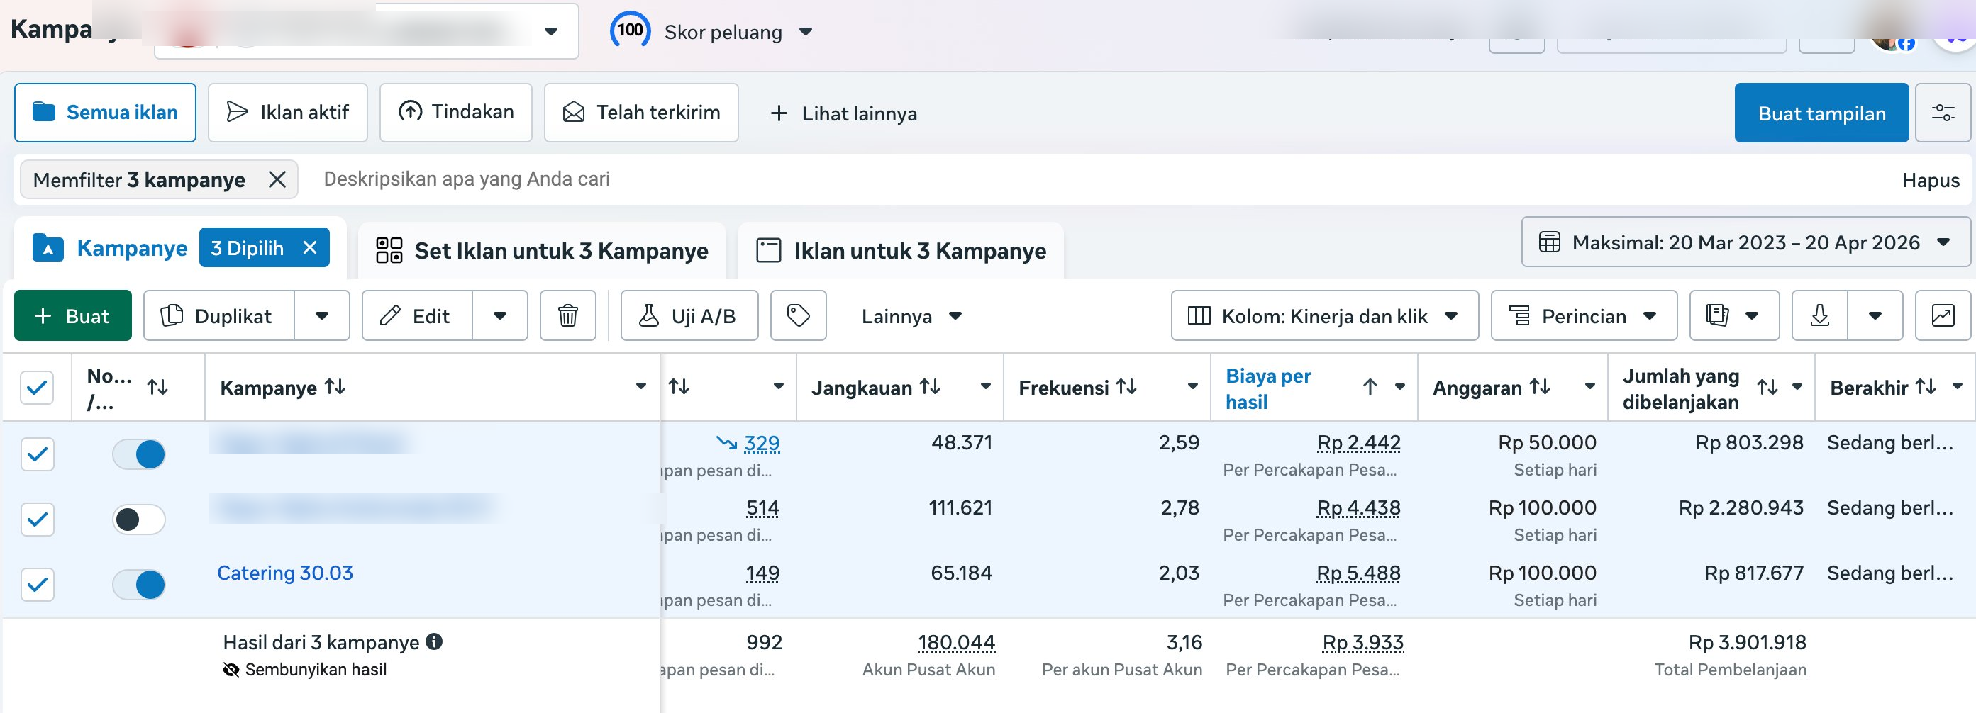
Task: Open the Kolom: Kinerja dan klik dropdown
Action: 1325,315
